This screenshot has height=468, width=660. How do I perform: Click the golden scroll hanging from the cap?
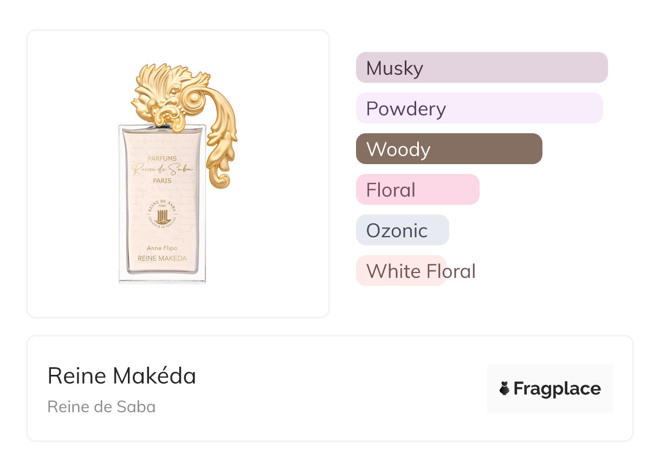221,146
